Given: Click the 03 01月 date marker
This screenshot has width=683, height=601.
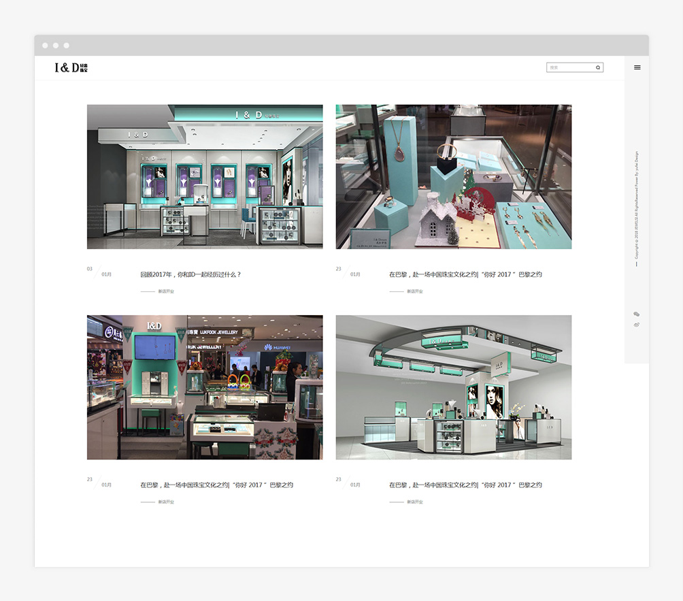Looking at the screenshot, I should click(99, 272).
